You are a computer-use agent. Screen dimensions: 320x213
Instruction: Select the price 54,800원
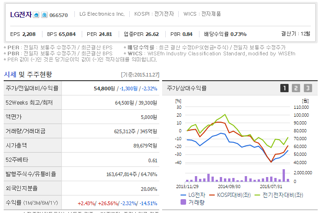click(x=104, y=89)
